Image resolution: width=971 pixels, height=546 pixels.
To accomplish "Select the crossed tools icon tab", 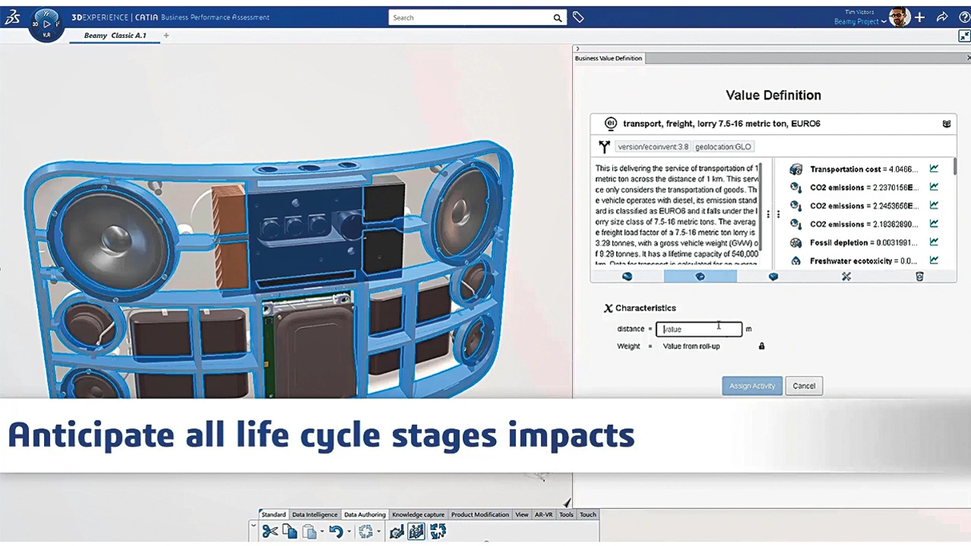I will tap(846, 277).
